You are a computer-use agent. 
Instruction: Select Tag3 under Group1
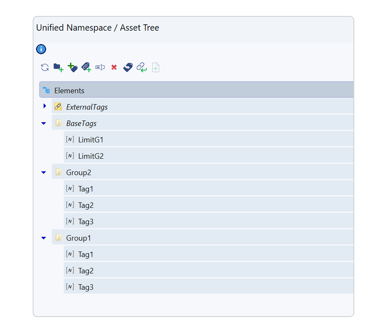(86, 287)
